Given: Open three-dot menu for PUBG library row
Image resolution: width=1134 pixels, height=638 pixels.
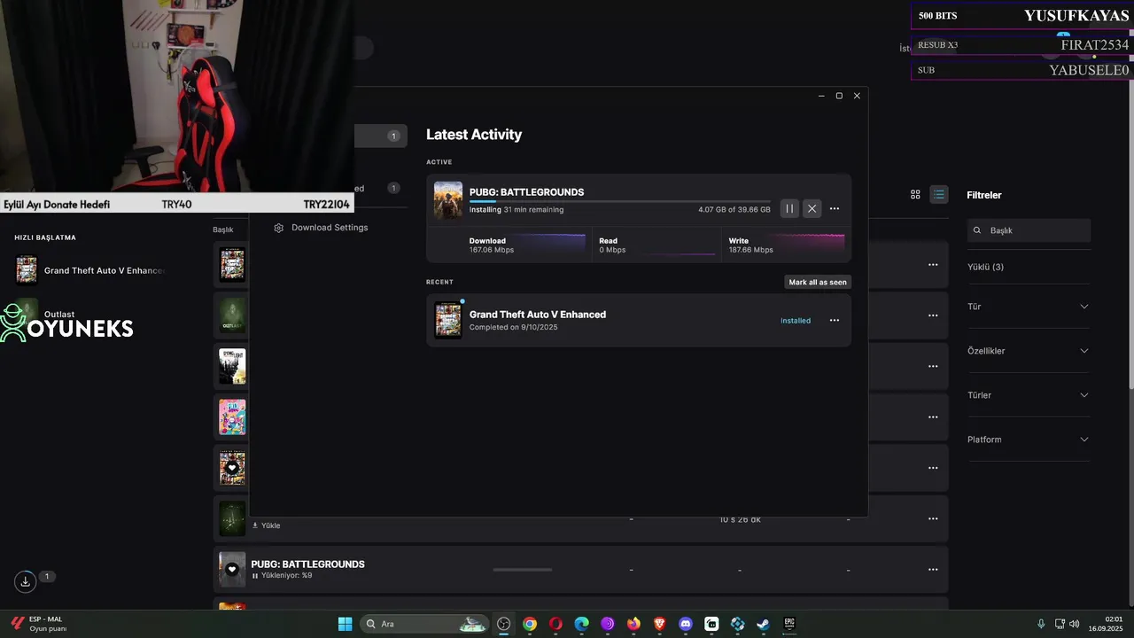Looking at the screenshot, I should pyautogui.click(x=933, y=569).
